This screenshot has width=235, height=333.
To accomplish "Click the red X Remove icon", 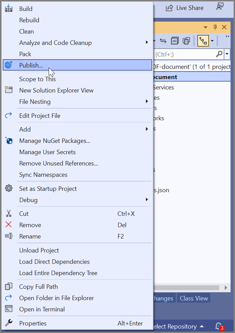I will pyautogui.click(x=9, y=225).
